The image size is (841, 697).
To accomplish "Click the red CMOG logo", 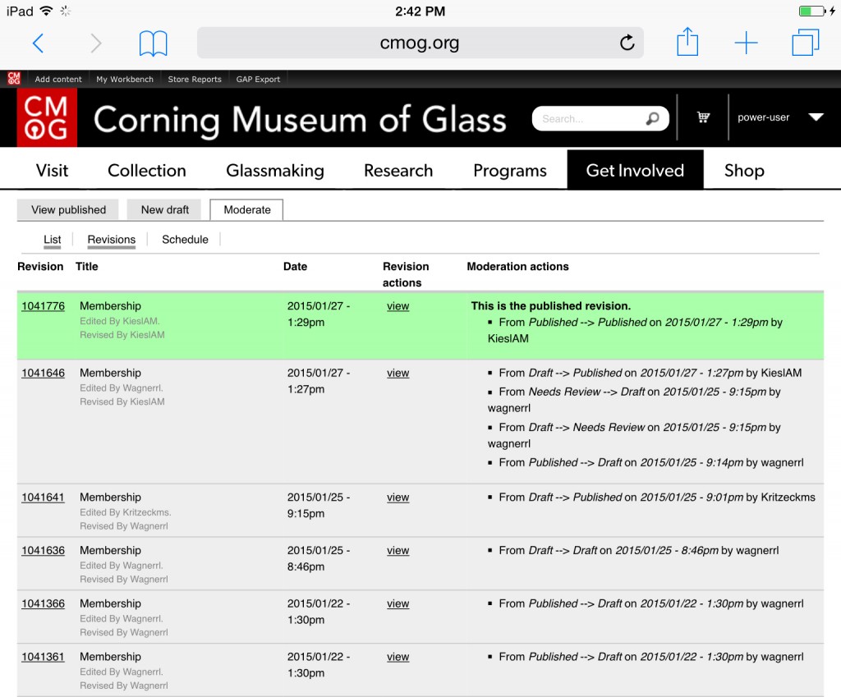I will 47,117.
